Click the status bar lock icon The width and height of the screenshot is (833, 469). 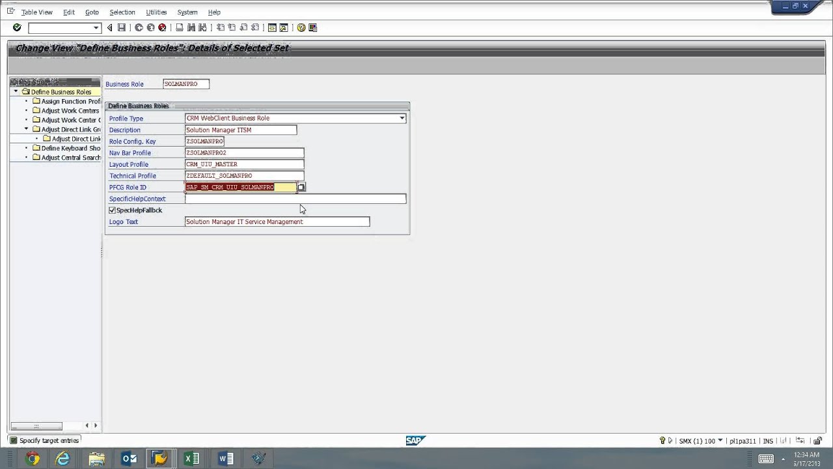tap(817, 441)
